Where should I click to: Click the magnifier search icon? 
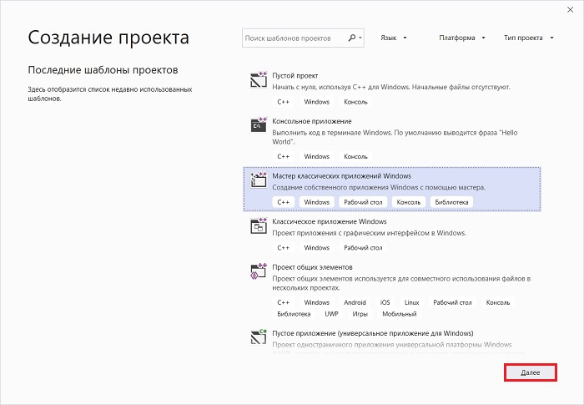click(x=351, y=38)
